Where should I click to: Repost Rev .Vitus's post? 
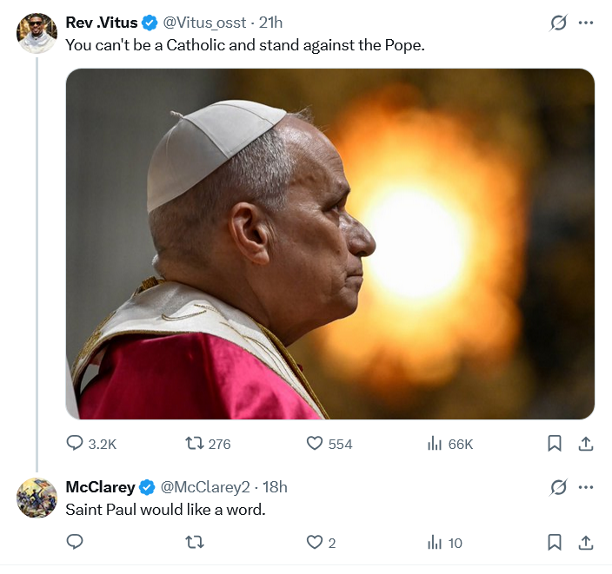(x=196, y=444)
